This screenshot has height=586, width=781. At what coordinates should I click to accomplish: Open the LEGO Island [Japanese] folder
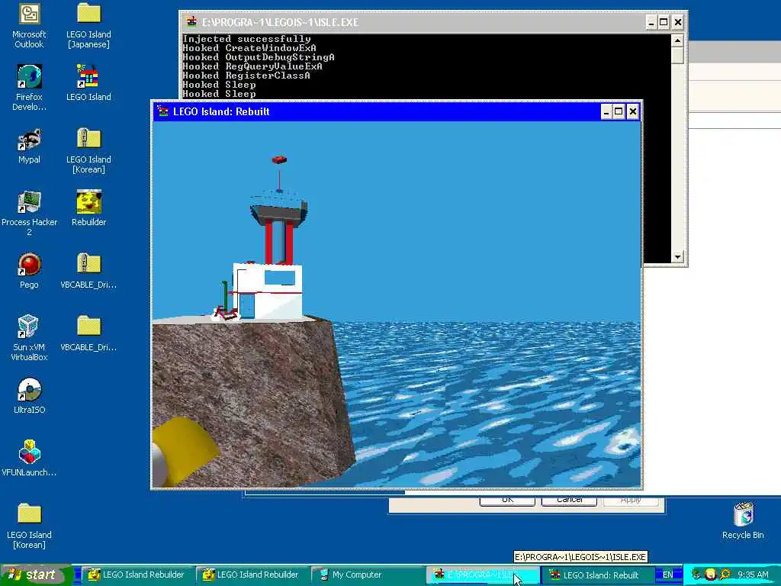(x=88, y=25)
